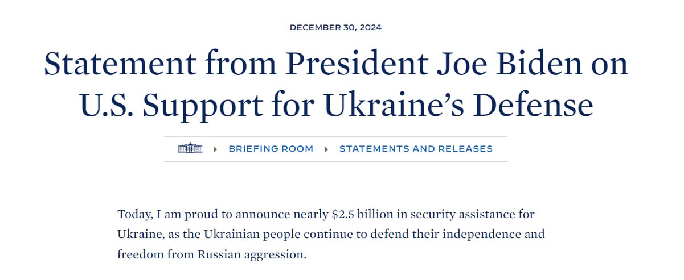Click the White House home icon
The height and width of the screenshot is (280, 684).
[190, 149]
